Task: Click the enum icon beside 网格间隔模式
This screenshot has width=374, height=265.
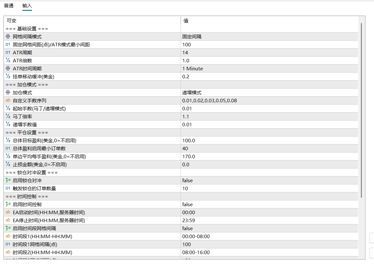Action: click(8, 36)
